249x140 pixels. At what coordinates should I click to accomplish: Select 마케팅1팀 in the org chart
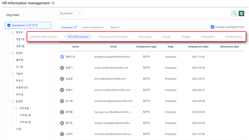click(25, 115)
